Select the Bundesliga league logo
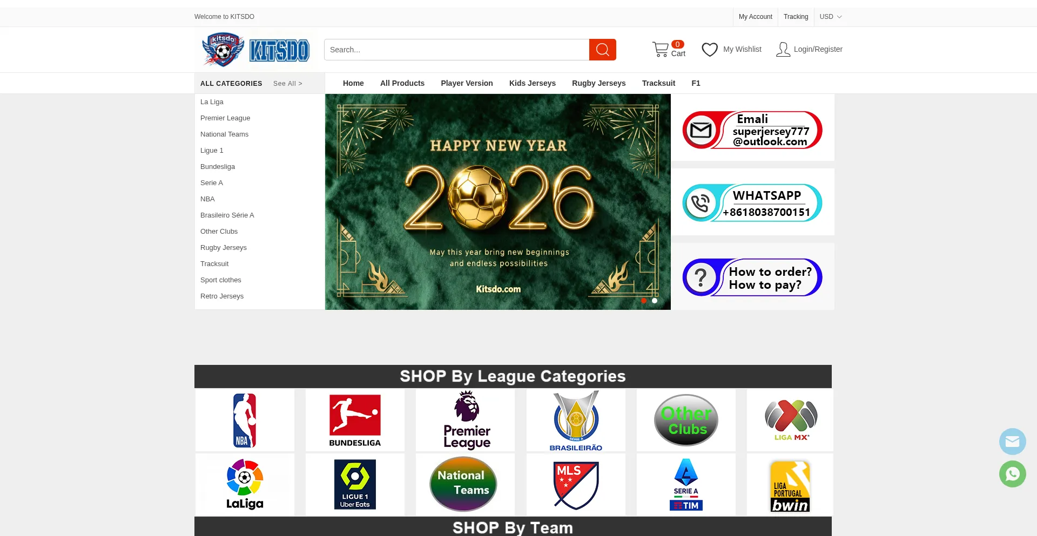The image size is (1037, 536). [x=355, y=420]
